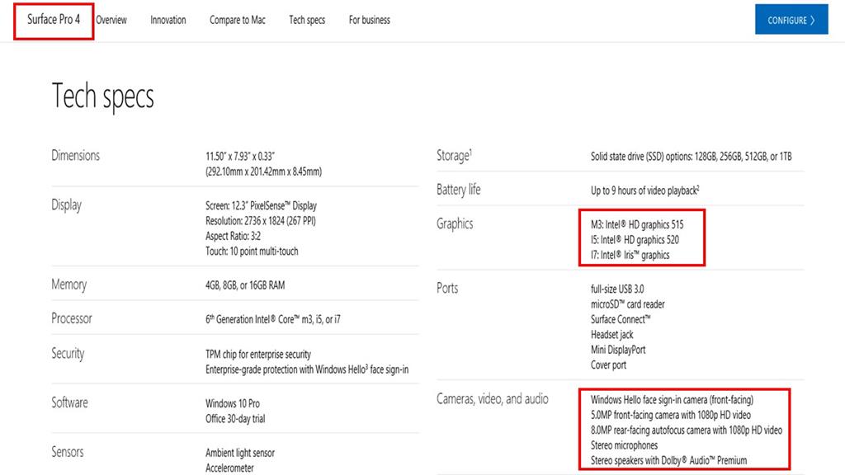Click the 4GB, 8GB, or 16GB RAM text
This screenshot has height=475, width=845.
tap(245, 285)
